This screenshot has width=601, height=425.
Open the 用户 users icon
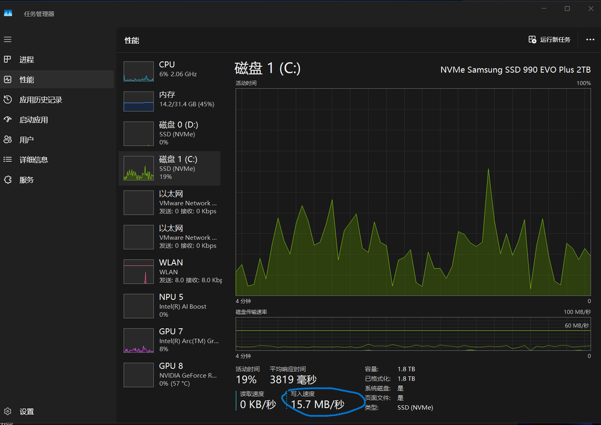[x=8, y=139]
